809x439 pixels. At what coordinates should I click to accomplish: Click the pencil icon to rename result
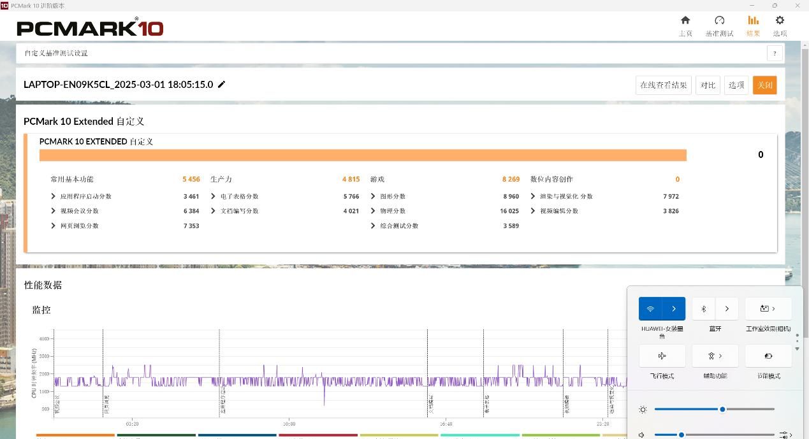click(222, 84)
